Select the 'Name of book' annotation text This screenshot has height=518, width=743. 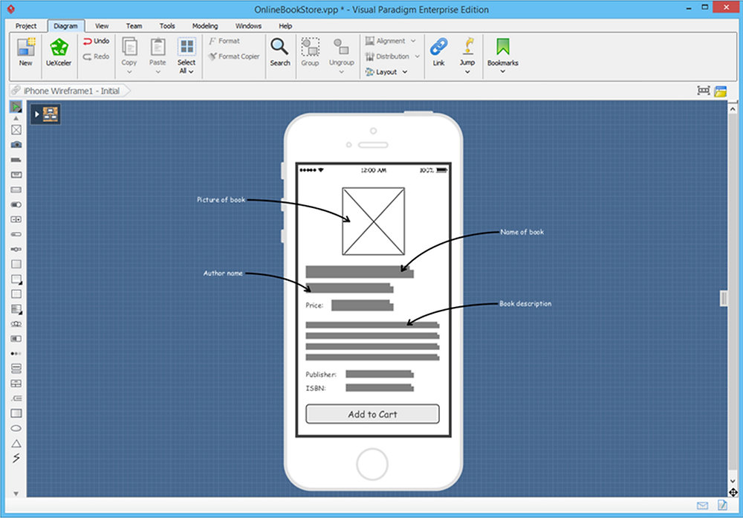pyautogui.click(x=522, y=232)
